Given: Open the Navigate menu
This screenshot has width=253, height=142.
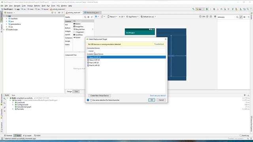Looking at the screenshot, I should tap(17, 6).
